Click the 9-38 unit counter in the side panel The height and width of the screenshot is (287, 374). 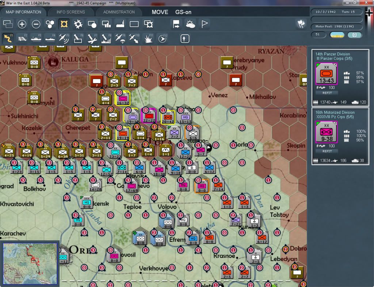coord(327,132)
